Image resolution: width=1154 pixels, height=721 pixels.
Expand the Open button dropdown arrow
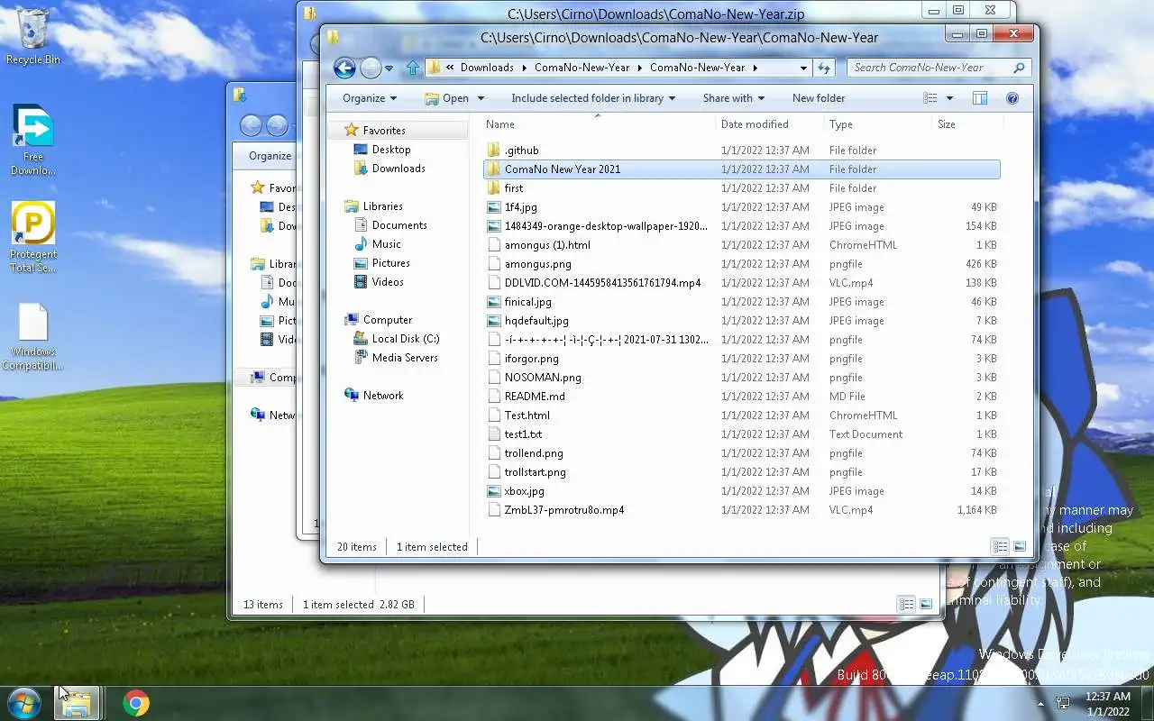coord(481,98)
